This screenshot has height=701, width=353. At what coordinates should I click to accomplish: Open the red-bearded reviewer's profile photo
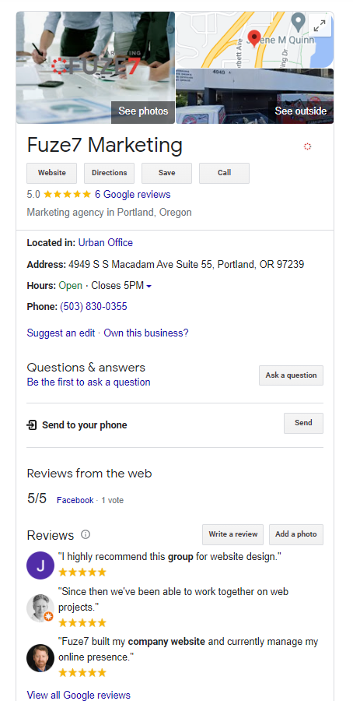40,657
